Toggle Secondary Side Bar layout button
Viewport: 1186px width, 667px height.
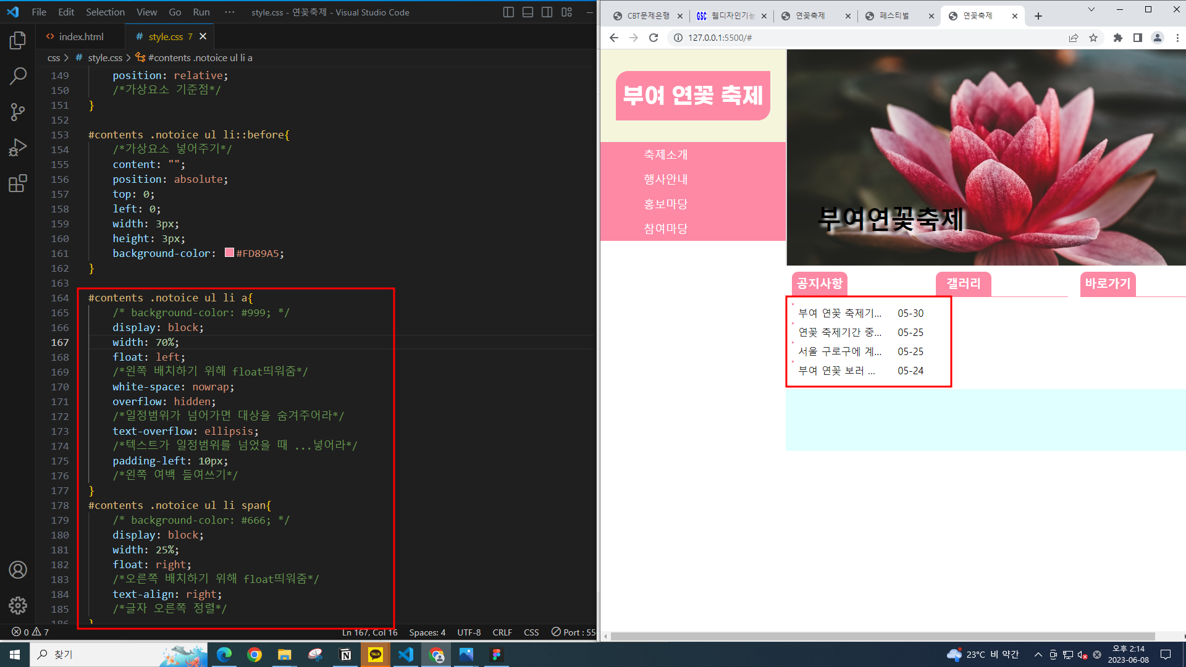click(x=547, y=12)
